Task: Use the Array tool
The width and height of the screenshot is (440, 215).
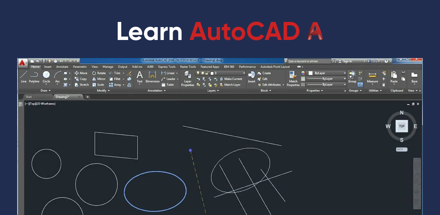Action: pos(115,84)
